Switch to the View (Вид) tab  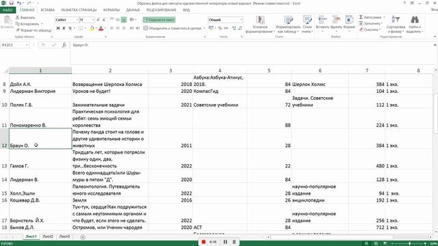[186, 10]
